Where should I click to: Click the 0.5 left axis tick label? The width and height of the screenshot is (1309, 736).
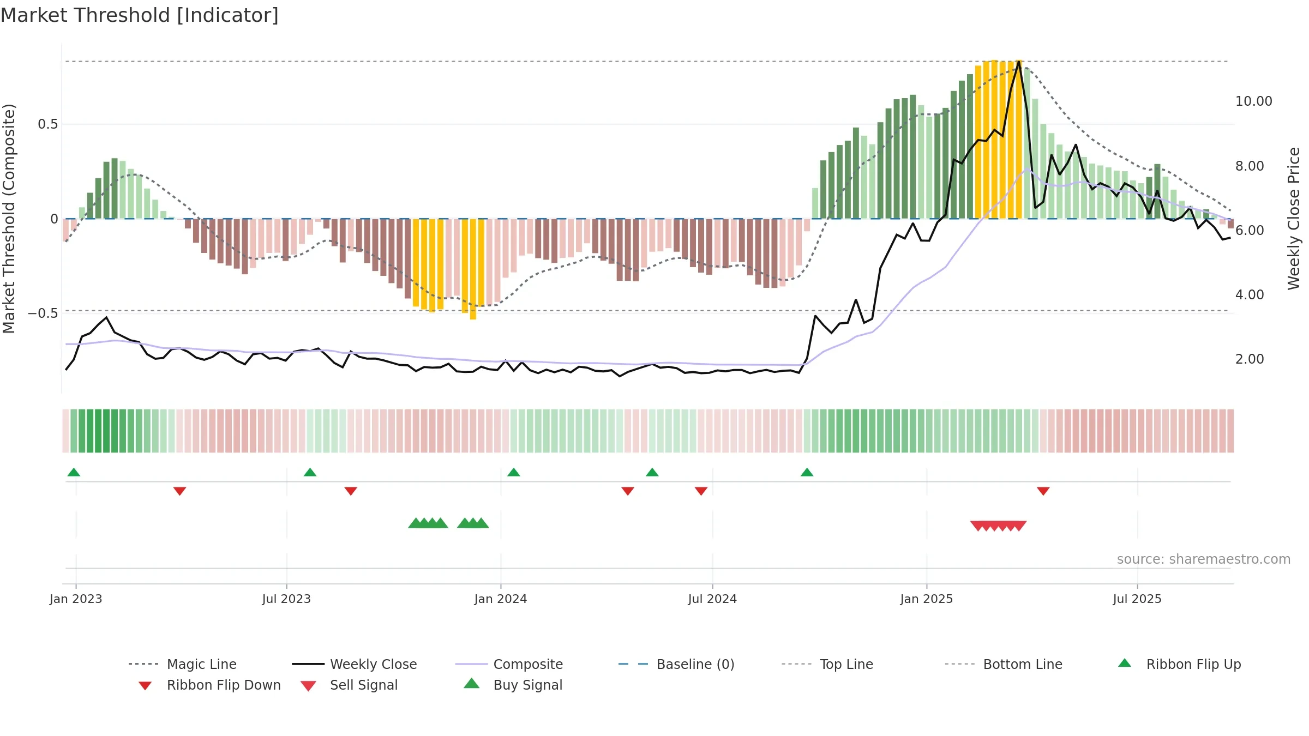coord(47,124)
